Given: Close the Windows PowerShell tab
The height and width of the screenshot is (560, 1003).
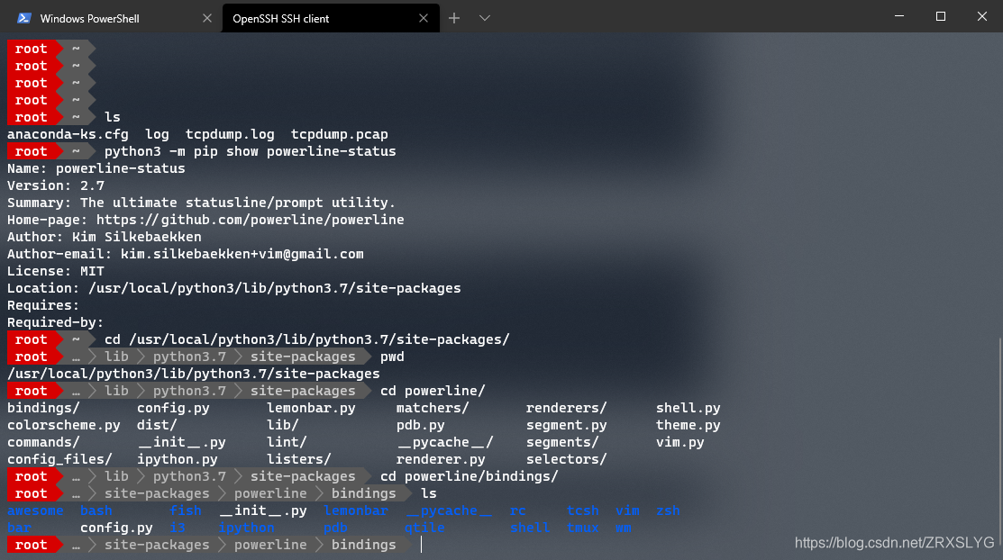Looking at the screenshot, I should (207, 17).
